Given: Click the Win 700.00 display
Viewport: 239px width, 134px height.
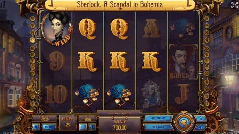Looking at the screenshot, I should click(x=119, y=125).
